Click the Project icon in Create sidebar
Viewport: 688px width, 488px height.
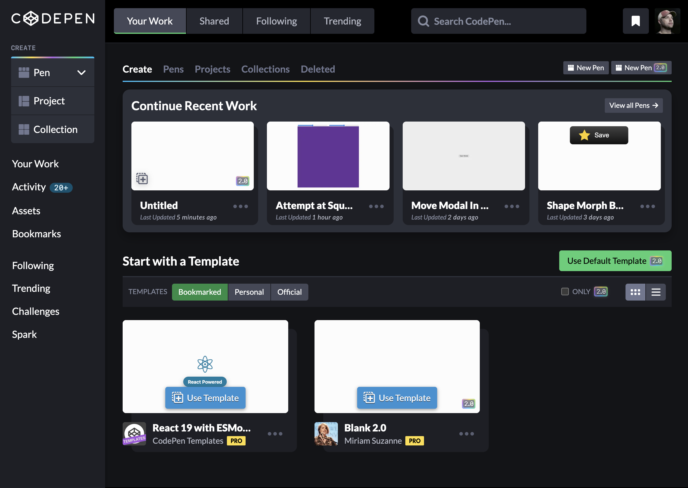coord(24,101)
